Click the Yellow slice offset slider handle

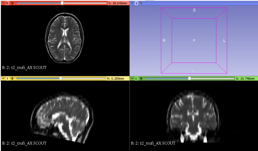pos(61,79)
